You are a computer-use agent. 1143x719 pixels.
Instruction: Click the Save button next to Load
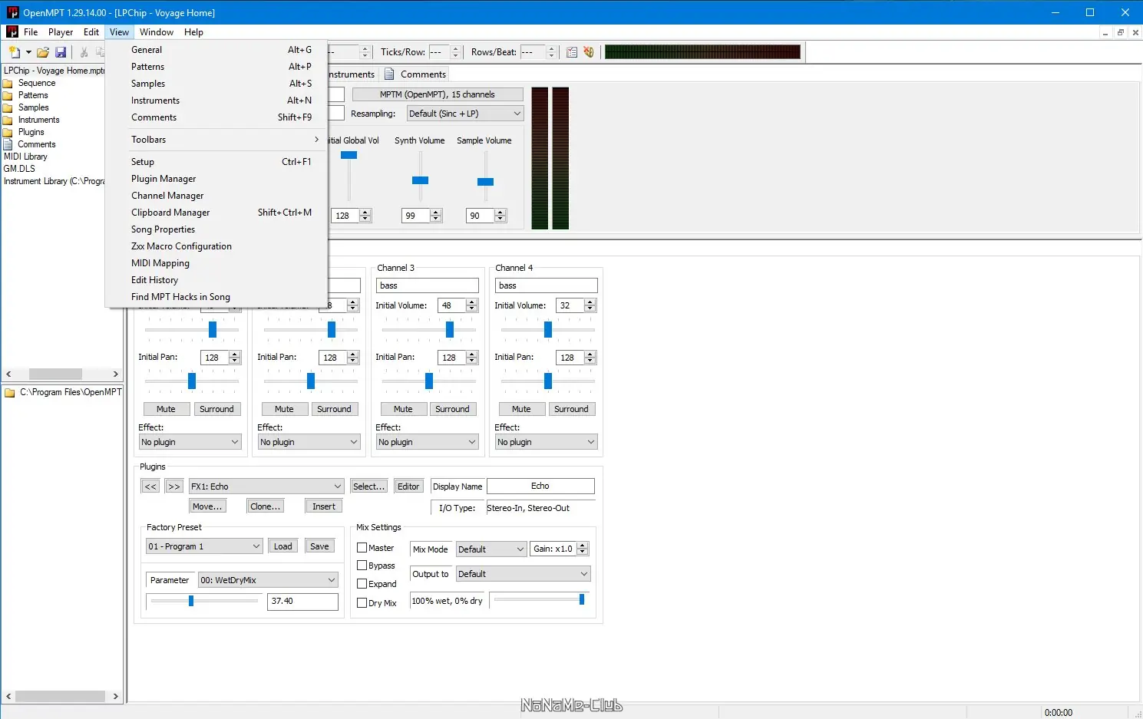click(x=319, y=546)
